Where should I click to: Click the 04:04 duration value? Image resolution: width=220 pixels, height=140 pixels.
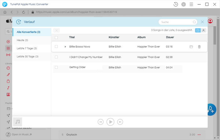point(169,67)
